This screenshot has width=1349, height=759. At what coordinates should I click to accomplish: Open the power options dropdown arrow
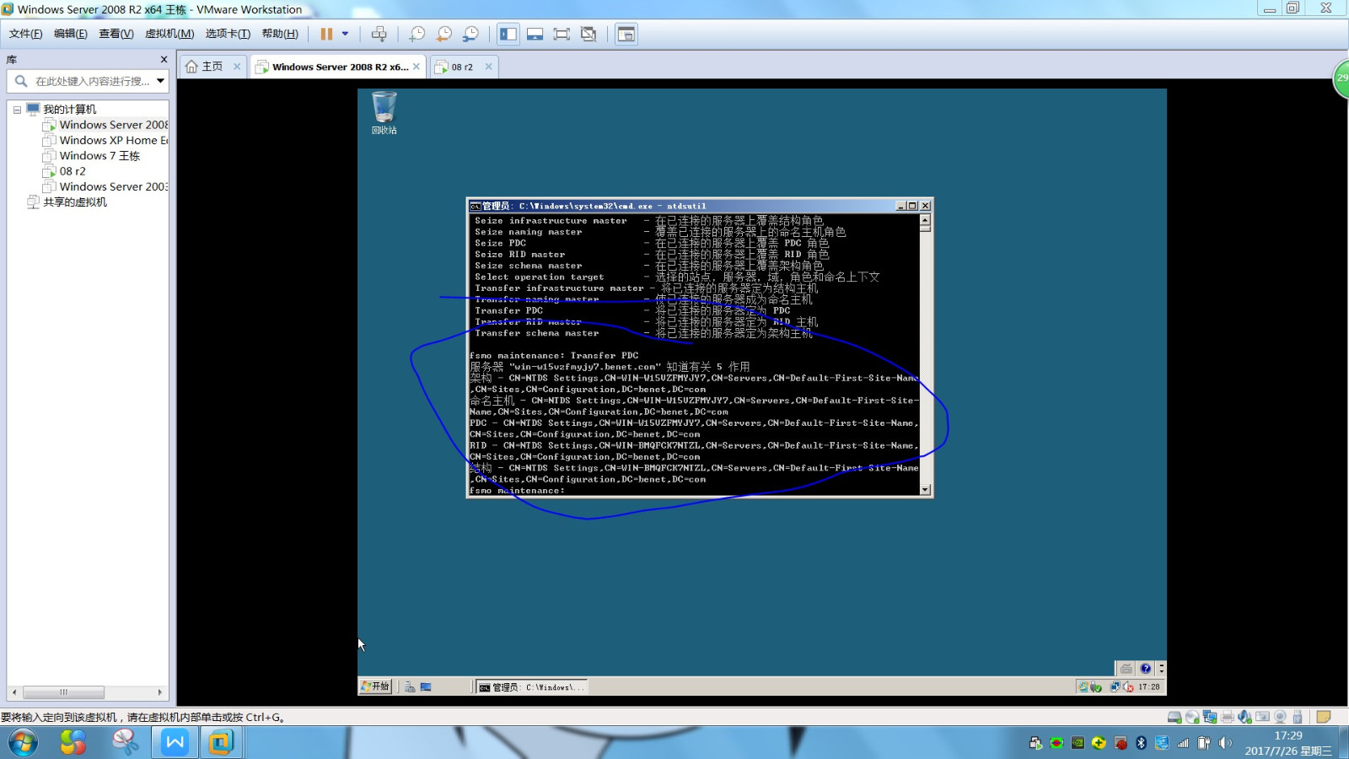(x=345, y=34)
